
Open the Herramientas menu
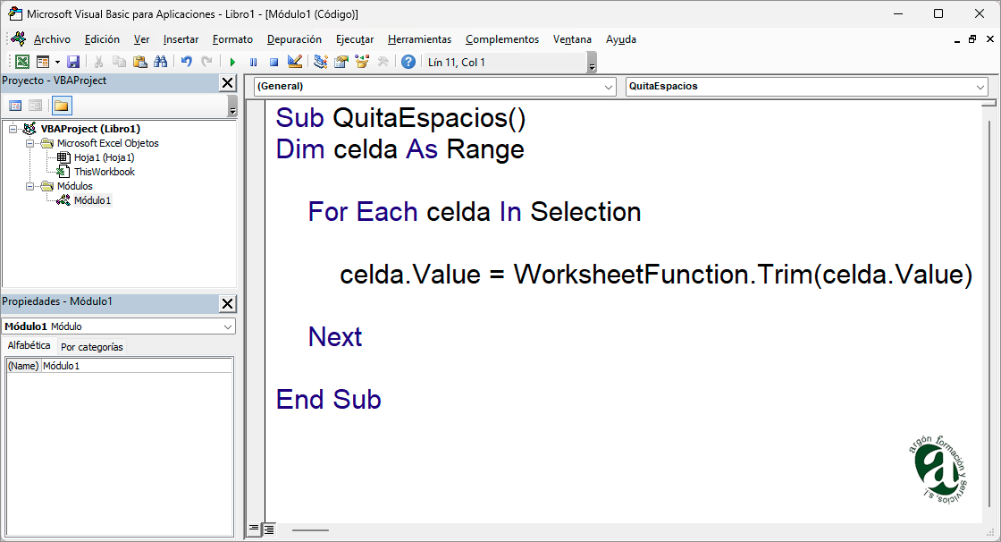point(419,39)
